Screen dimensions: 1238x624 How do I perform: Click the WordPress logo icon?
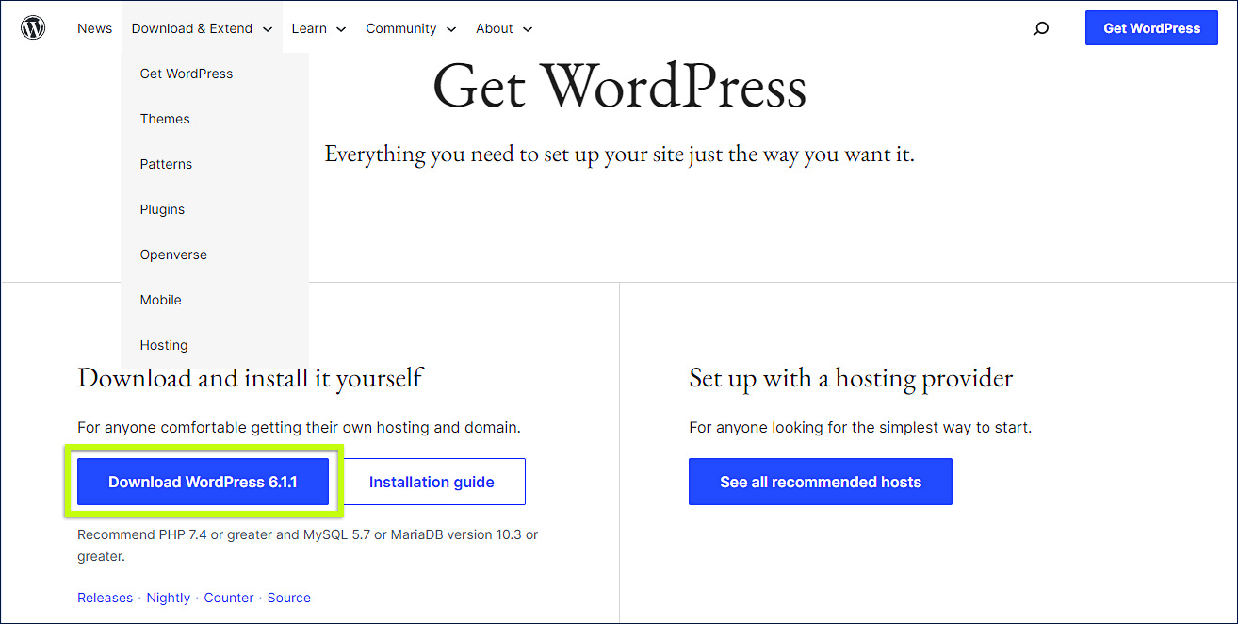pyautogui.click(x=33, y=28)
